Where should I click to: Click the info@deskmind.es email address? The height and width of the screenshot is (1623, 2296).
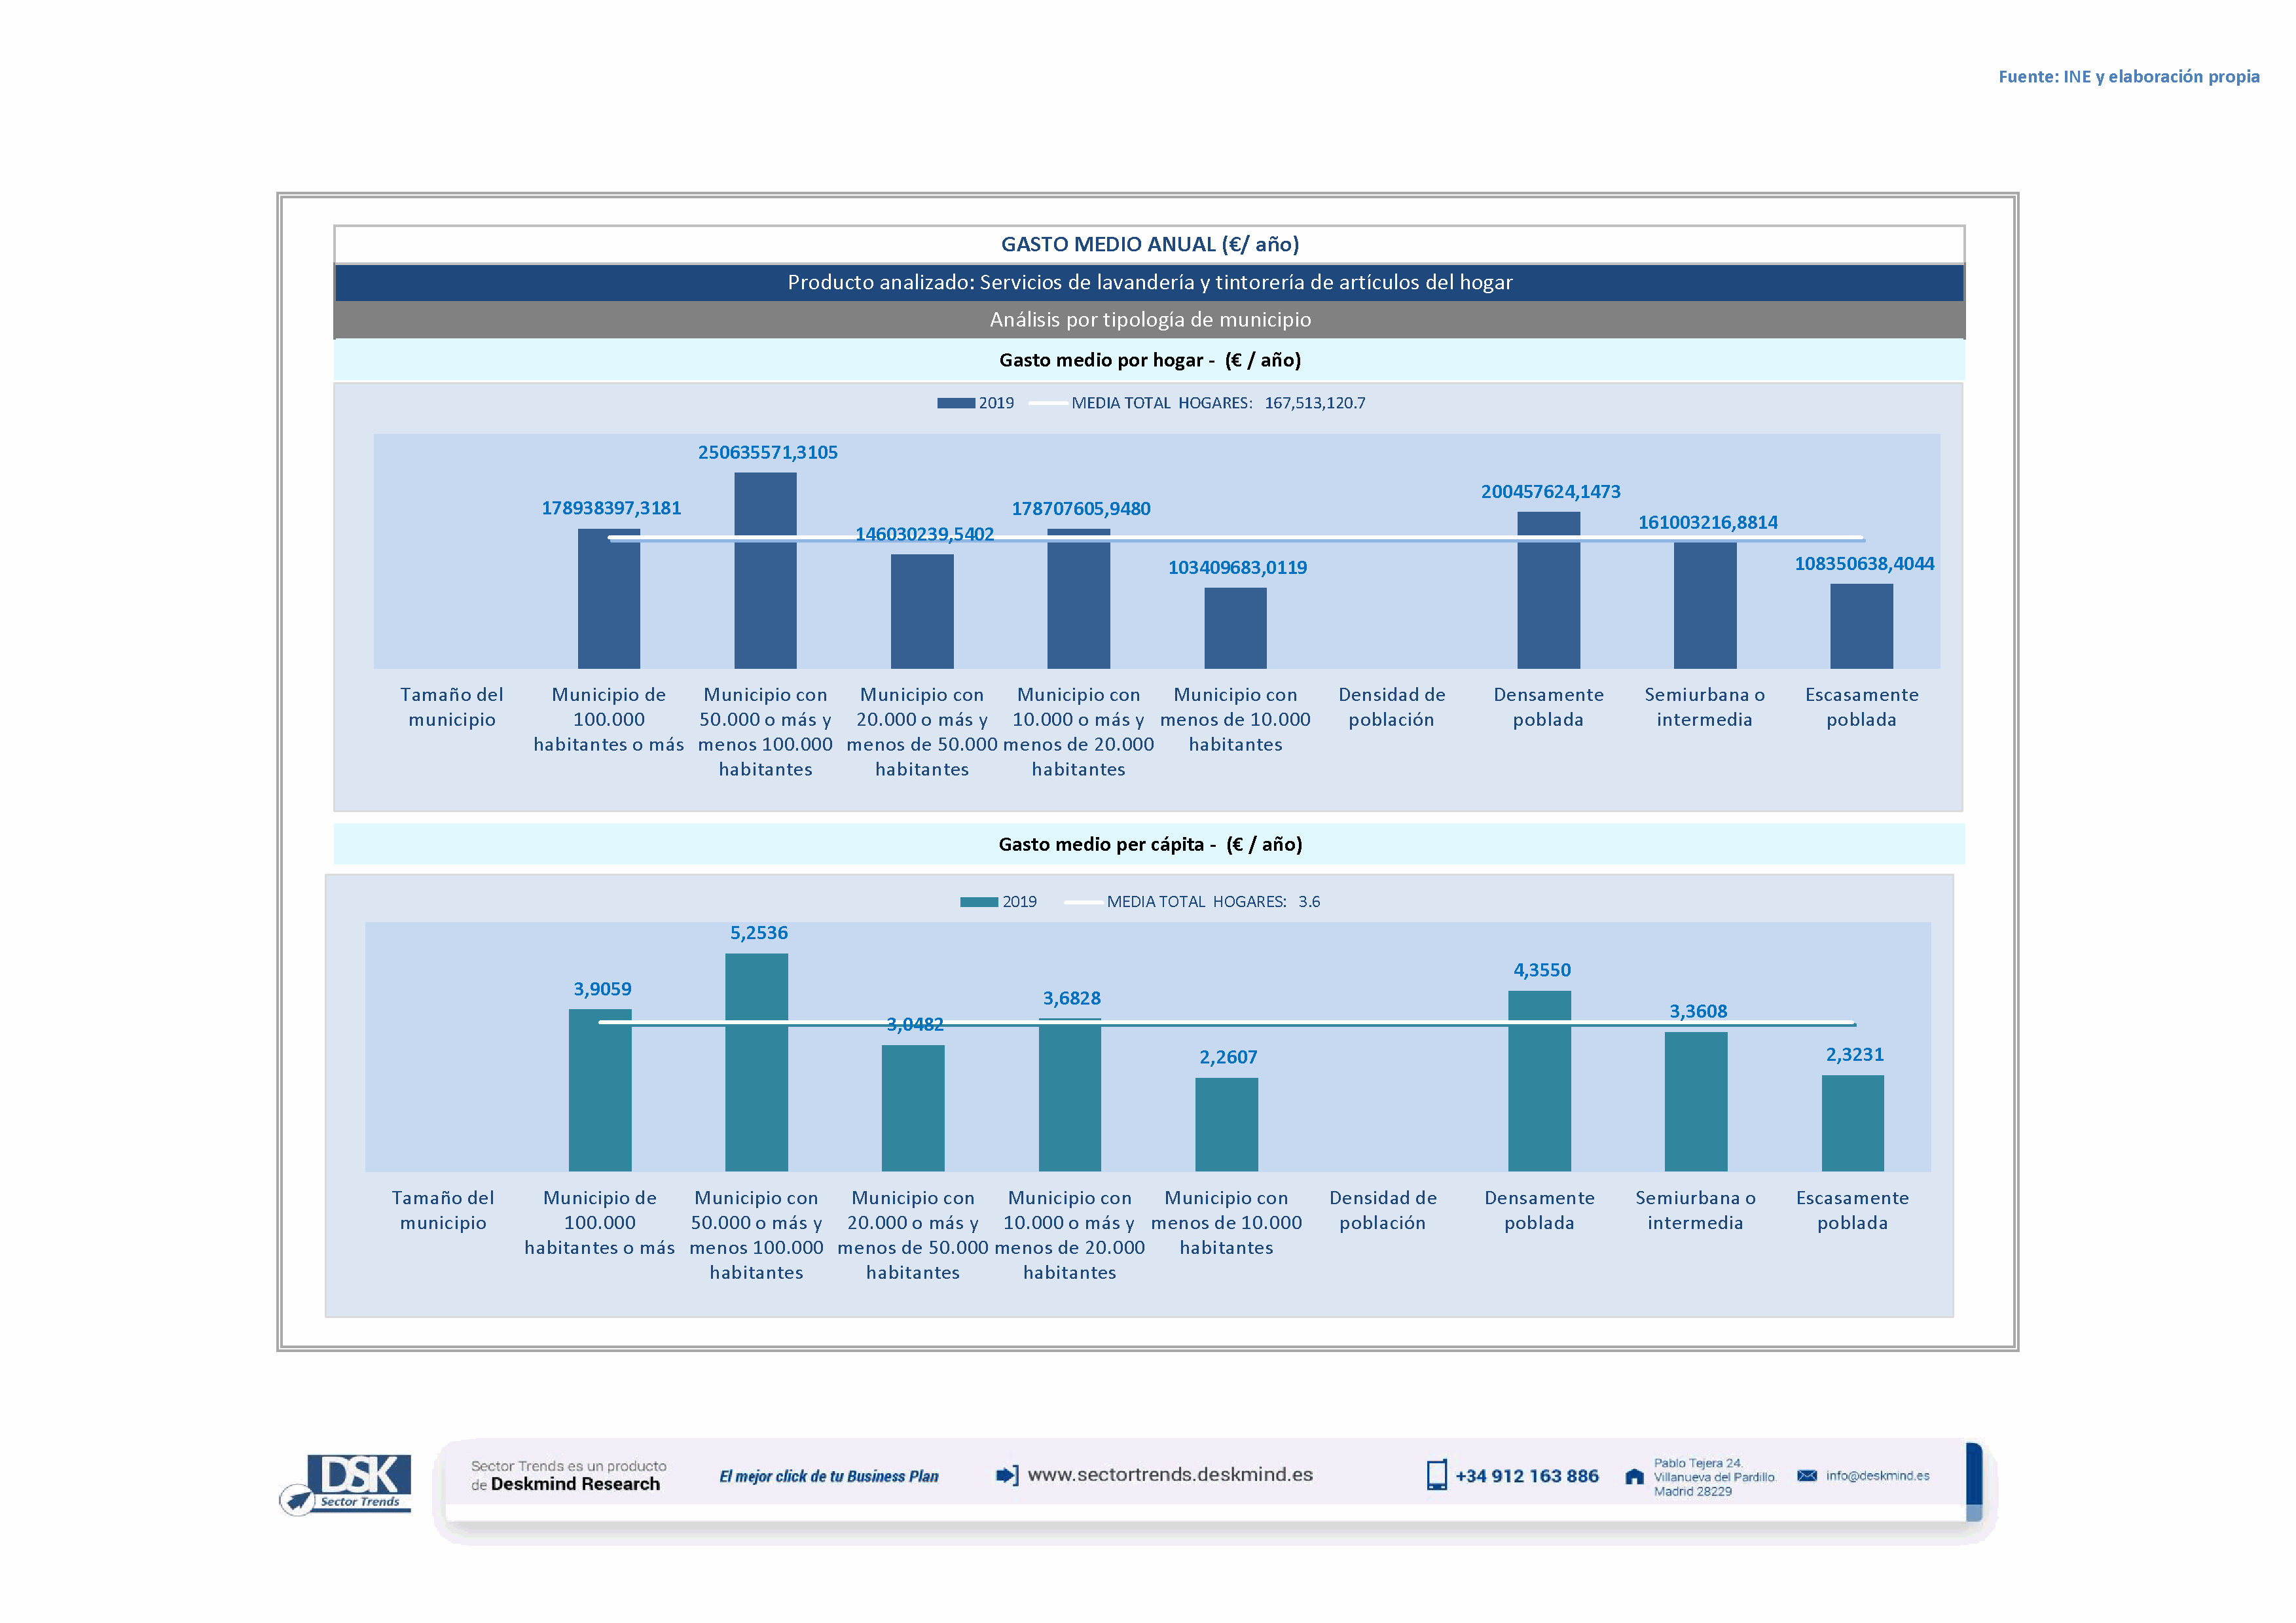pyautogui.click(x=1877, y=1476)
